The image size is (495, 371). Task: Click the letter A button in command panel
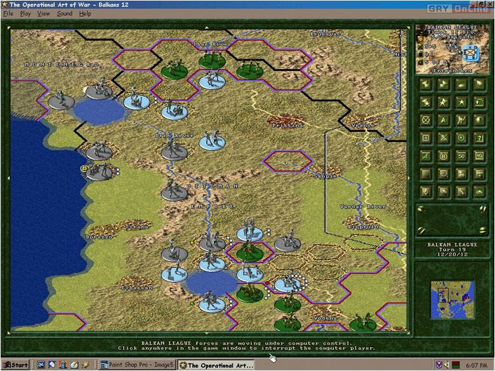444,120
